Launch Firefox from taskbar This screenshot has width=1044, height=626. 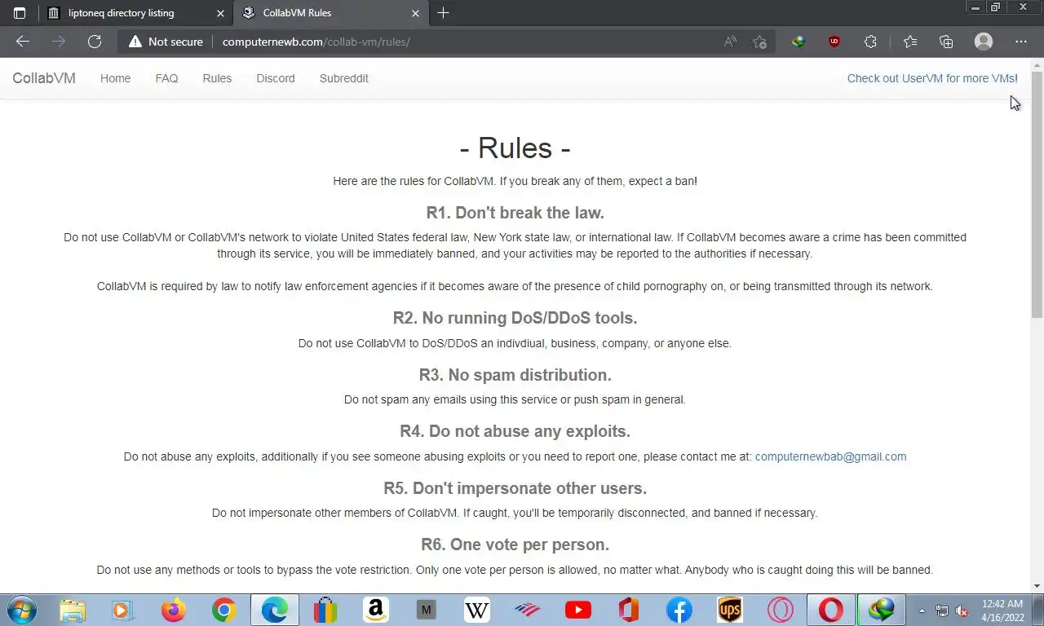[173, 610]
